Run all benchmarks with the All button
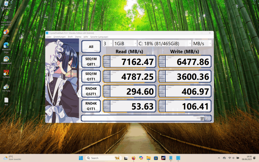 (x=91, y=47)
